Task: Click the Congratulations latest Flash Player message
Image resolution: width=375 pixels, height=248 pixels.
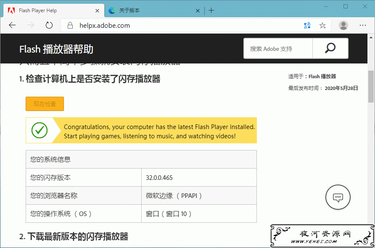Action: point(159,131)
